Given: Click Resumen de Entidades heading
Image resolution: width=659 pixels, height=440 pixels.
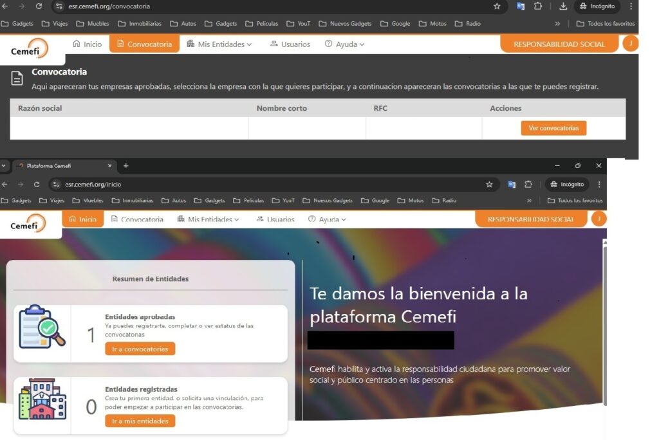Looking at the screenshot, I should point(151,279).
